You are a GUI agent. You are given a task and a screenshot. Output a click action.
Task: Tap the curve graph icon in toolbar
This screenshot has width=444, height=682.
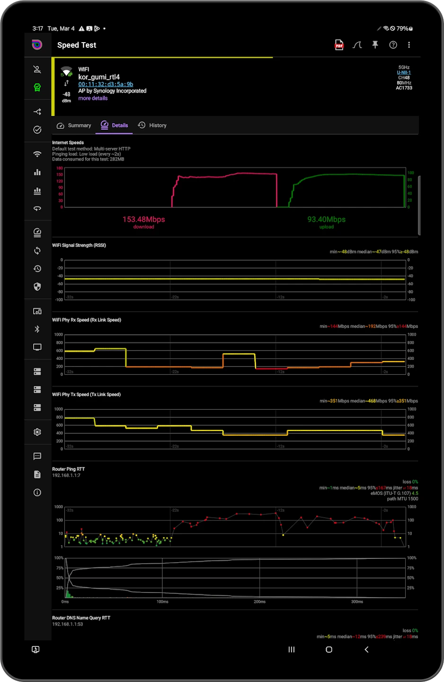[357, 45]
